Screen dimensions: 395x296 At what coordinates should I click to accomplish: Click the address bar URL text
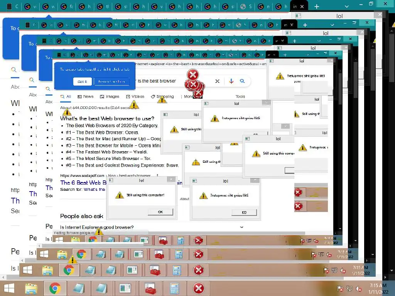[x=201, y=64]
